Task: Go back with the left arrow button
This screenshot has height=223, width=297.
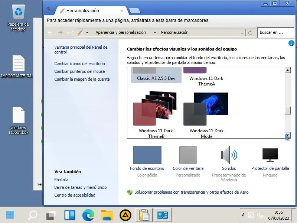Action: pyautogui.click(x=50, y=33)
